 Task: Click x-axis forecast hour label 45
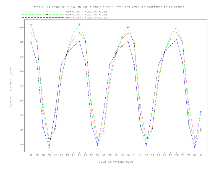click(x=122, y=155)
